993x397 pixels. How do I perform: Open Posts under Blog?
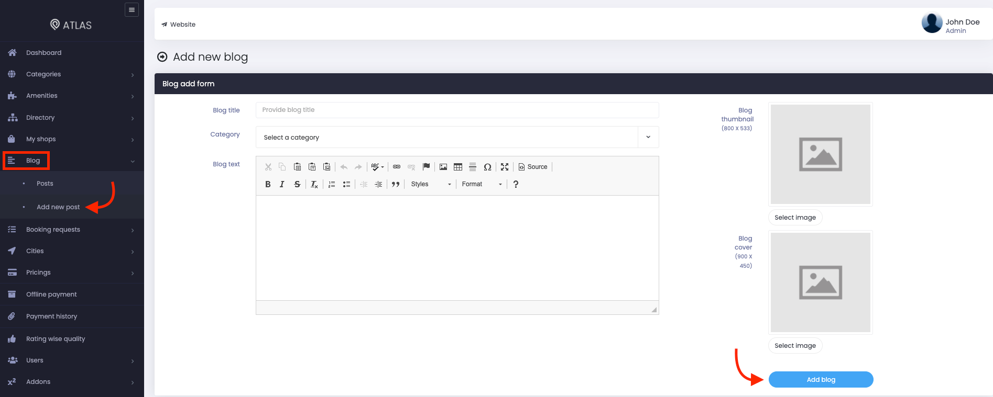pos(45,184)
